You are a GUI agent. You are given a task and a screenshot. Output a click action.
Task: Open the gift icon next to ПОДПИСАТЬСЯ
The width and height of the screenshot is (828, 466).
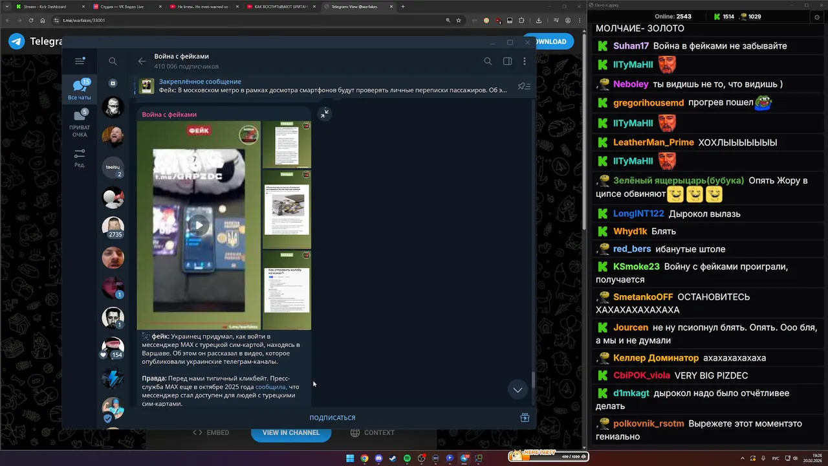[525, 417]
